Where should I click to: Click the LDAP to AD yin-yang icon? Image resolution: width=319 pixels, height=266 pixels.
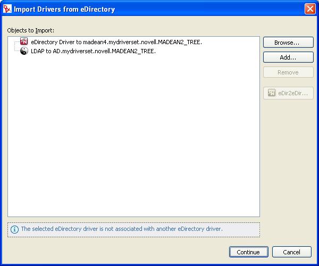pos(24,51)
